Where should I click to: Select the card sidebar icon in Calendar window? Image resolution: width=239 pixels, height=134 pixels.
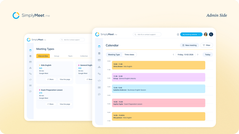(99, 60)
